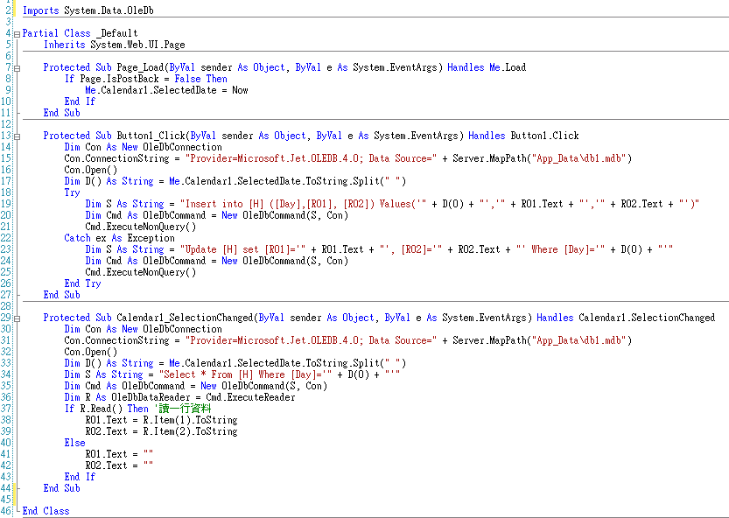
Task: Click the 'End Try' line
Action: pyautogui.click(x=83, y=283)
